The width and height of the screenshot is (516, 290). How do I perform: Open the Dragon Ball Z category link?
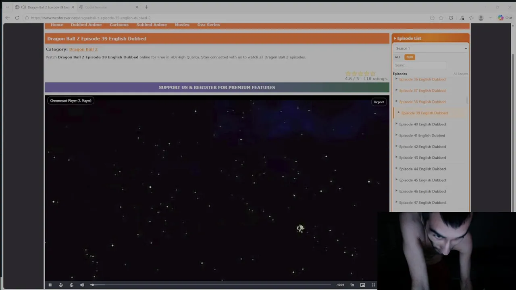pyautogui.click(x=83, y=49)
